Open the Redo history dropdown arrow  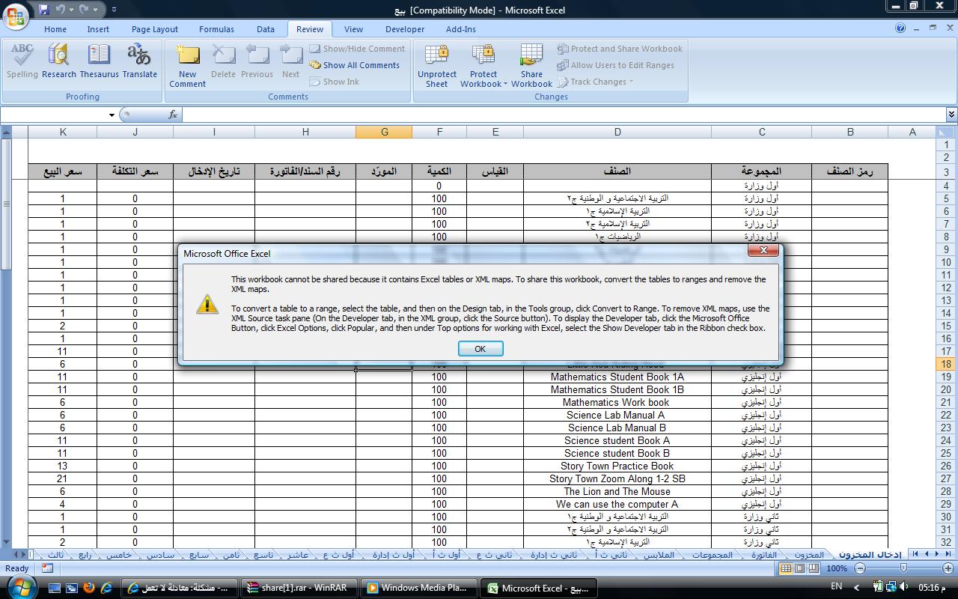tap(97, 10)
